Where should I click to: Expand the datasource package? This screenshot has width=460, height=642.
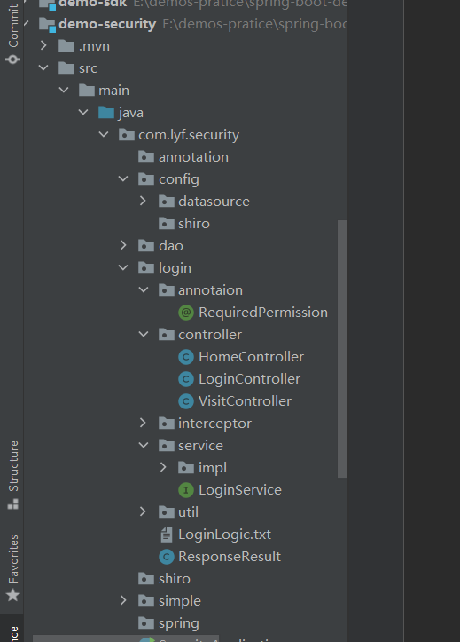143,201
